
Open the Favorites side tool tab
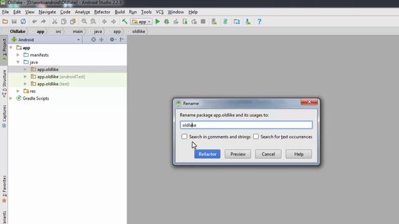point(4,189)
